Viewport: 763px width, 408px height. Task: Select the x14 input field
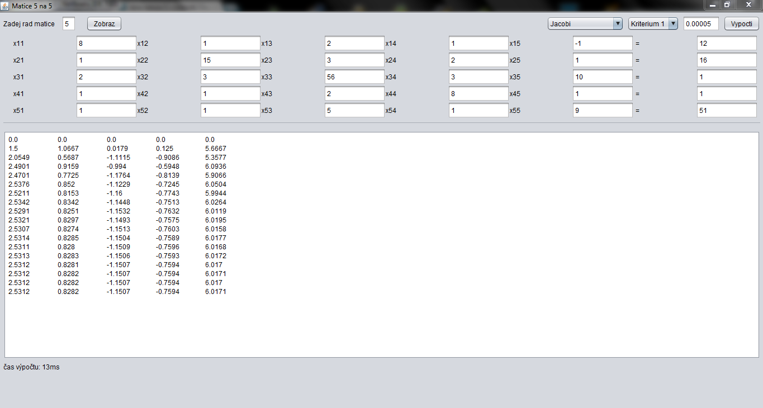coord(478,44)
